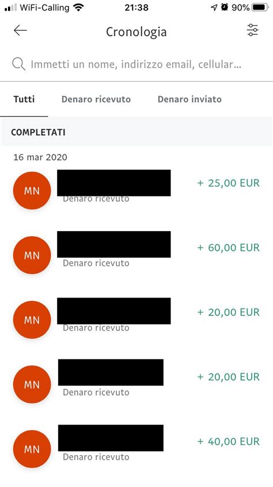Tap the COMPLETATI section header

[38, 132]
